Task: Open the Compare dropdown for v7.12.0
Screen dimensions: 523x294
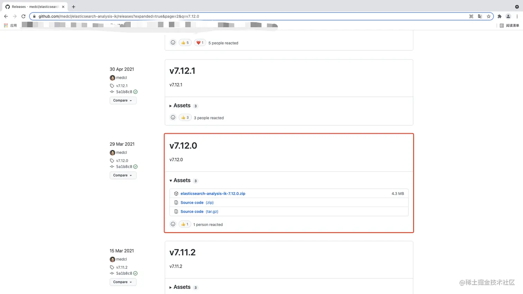Action: [x=123, y=175]
